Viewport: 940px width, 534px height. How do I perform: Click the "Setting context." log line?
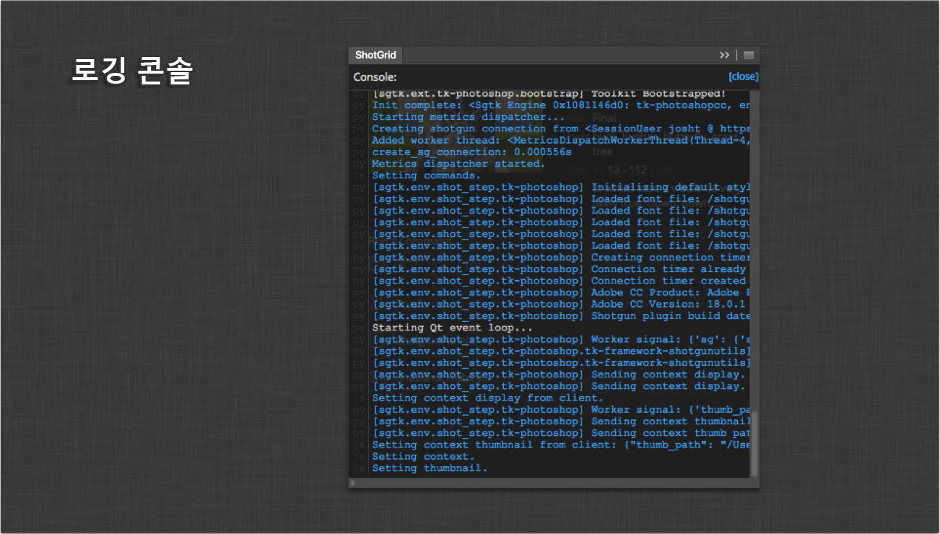coord(423,456)
